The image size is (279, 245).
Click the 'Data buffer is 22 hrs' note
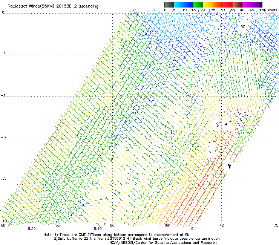coord(75,239)
